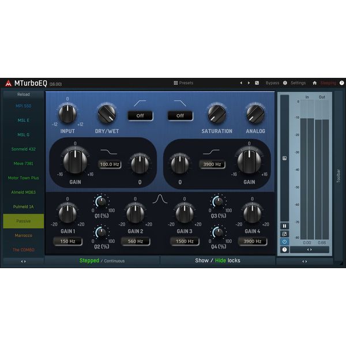Toggle meter power button
Screen dimensions: 346x346
284,242
